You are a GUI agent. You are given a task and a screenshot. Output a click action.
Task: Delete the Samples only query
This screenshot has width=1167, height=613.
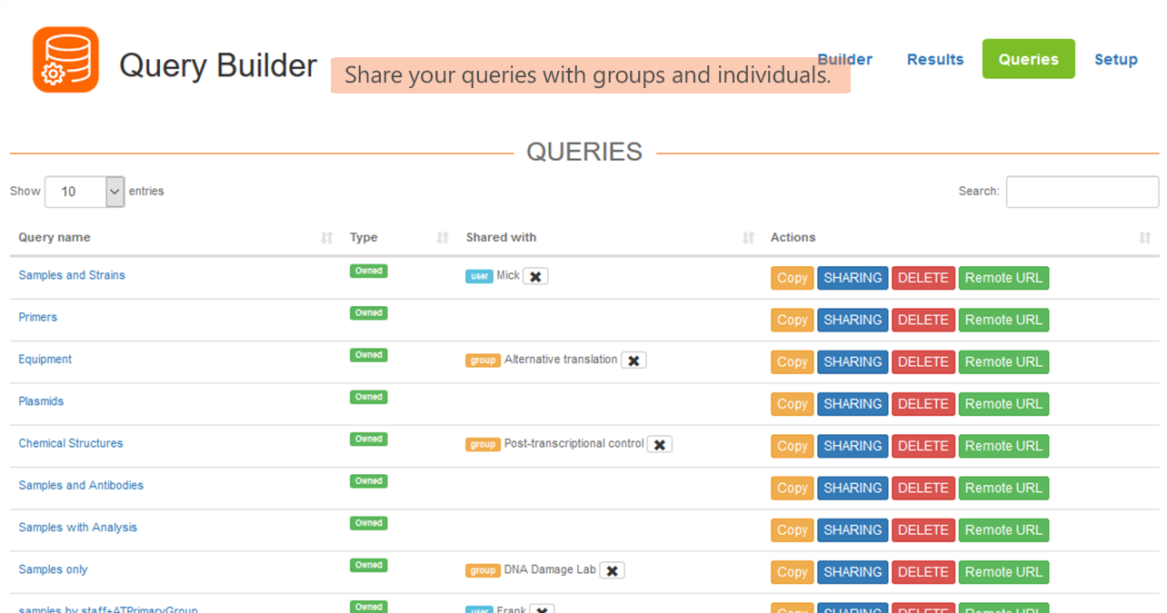[x=923, y=572]
